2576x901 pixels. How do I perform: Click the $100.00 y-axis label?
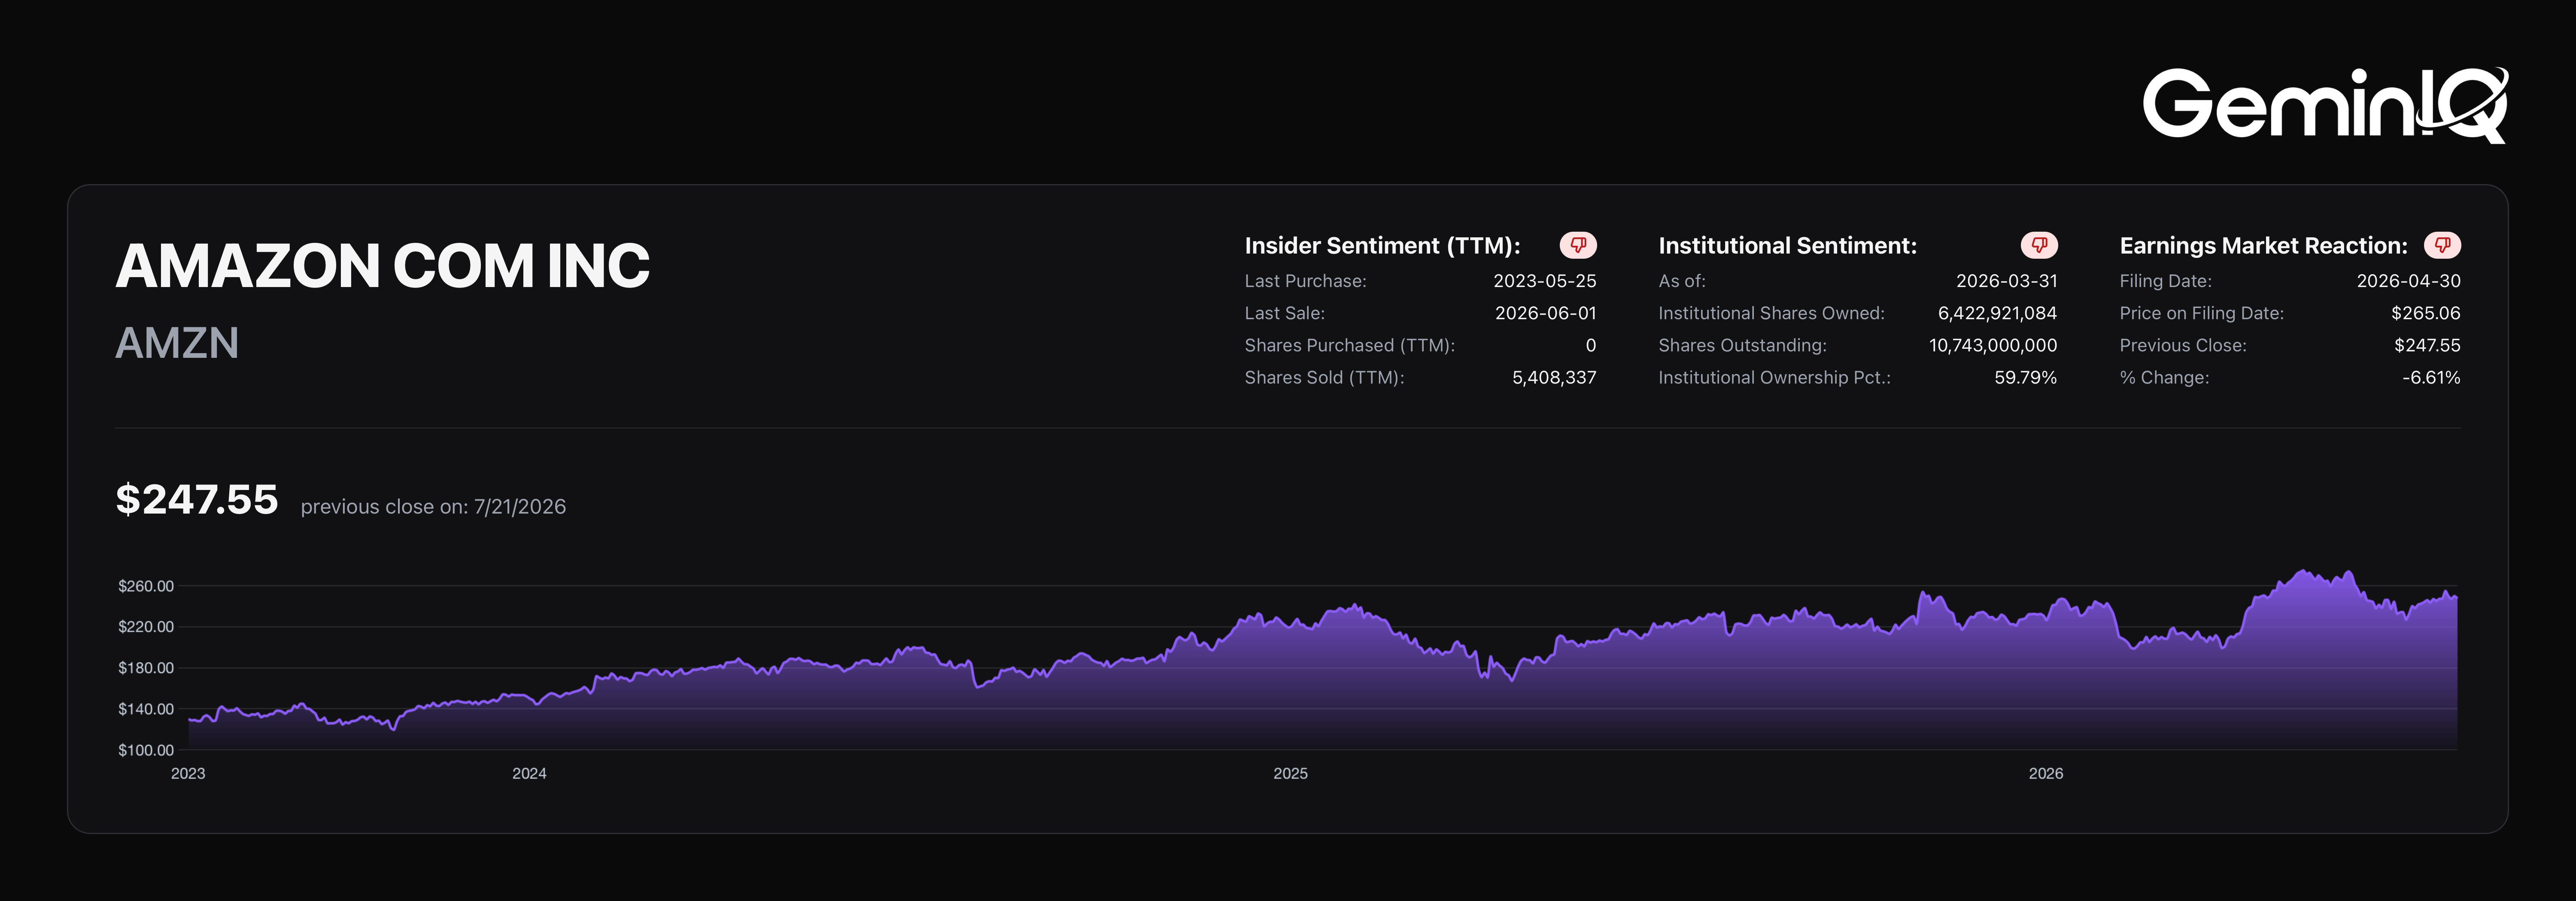146,750
